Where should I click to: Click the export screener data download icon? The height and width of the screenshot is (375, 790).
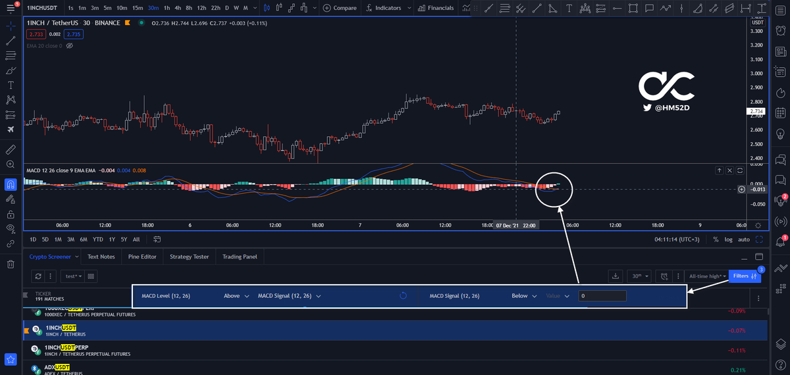(615, 276)
